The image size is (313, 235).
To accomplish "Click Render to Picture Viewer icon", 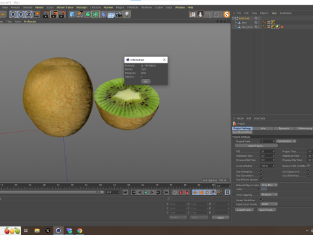I will point(54,14).
